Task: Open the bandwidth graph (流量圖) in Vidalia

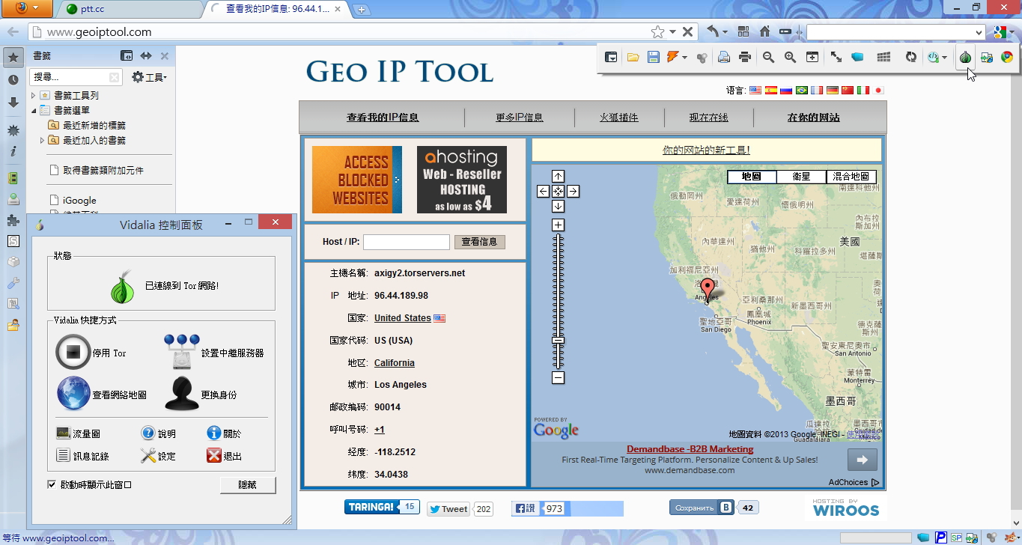Action: click(64, 433)
